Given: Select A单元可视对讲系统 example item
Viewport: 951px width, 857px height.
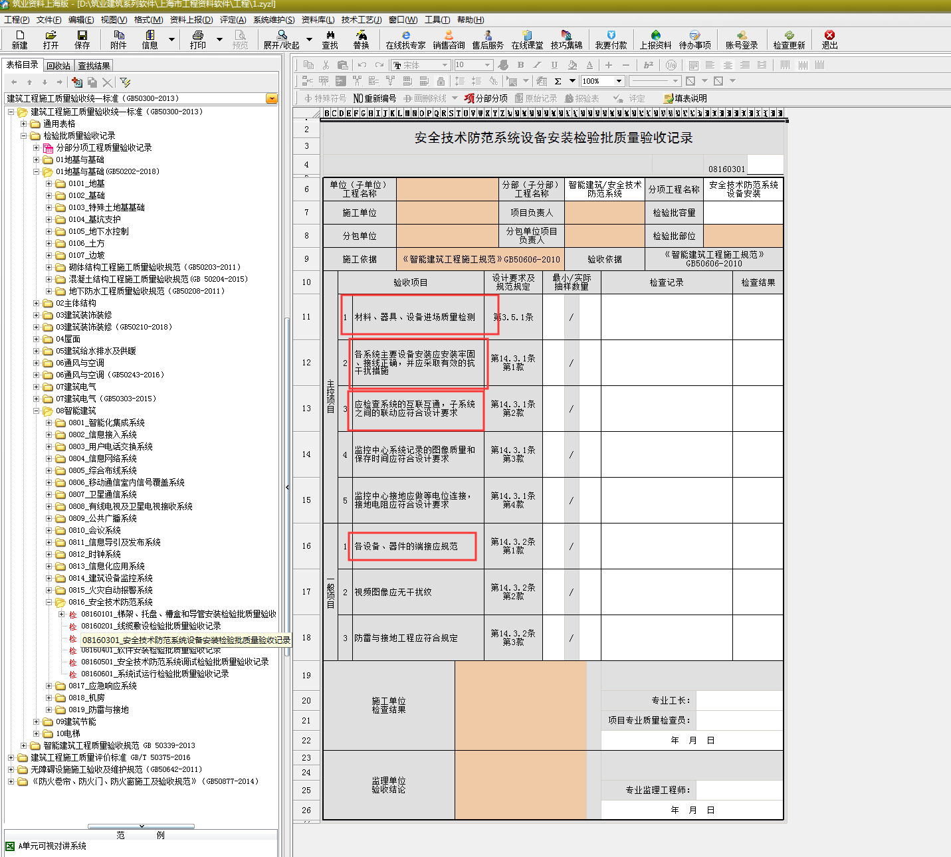Looking at the screenshot, I should pyautogui.click(x=52, y=846).
